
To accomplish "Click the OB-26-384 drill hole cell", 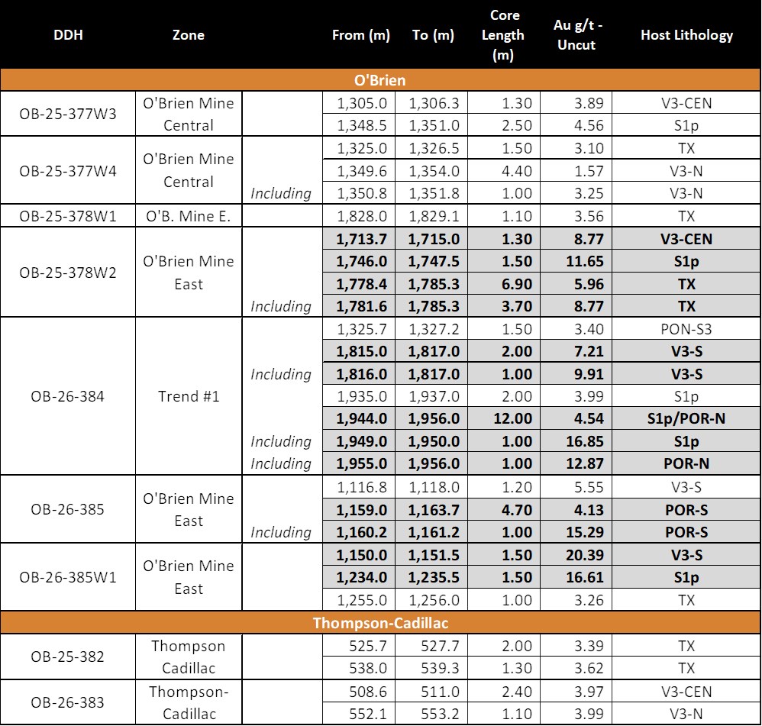I will tap(68, 396).
